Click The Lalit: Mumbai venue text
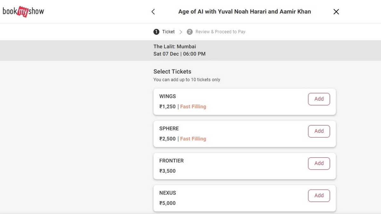The image size is (381, 214). coord(175,47)
